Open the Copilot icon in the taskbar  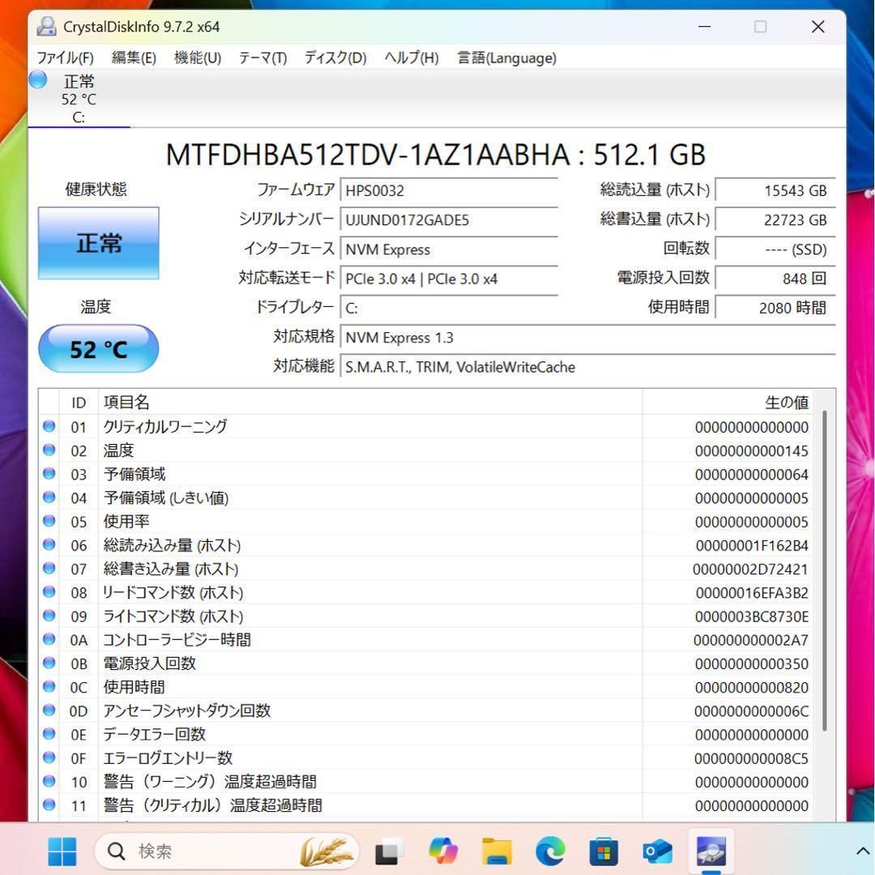point(442,852)
